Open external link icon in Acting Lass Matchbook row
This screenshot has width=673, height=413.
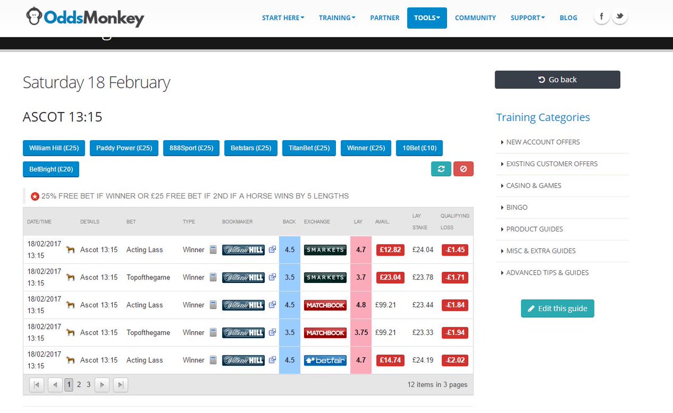pyautogui.click(x=273, y=305)
